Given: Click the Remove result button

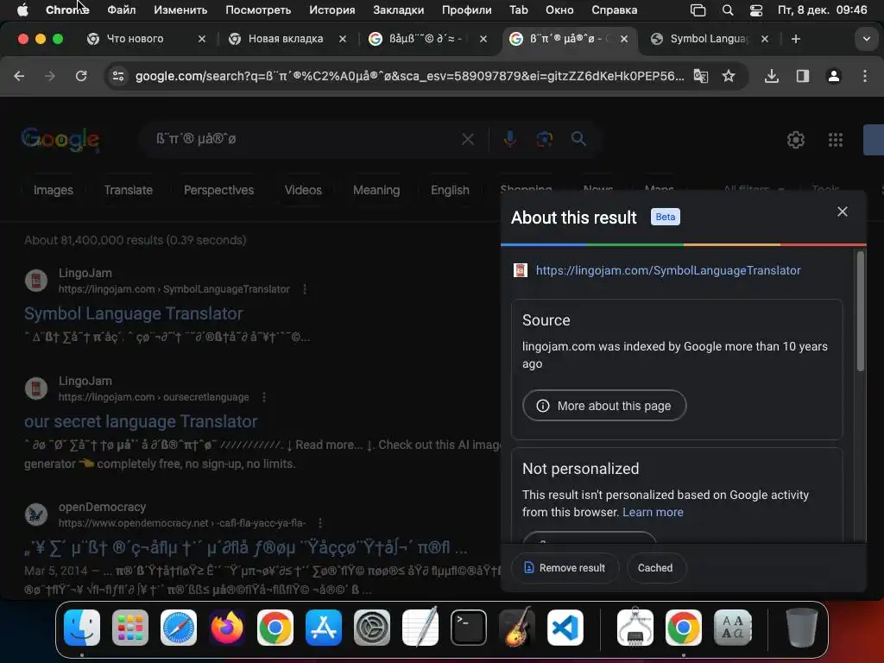Looking at the screenshot, I should pos(565,568).
